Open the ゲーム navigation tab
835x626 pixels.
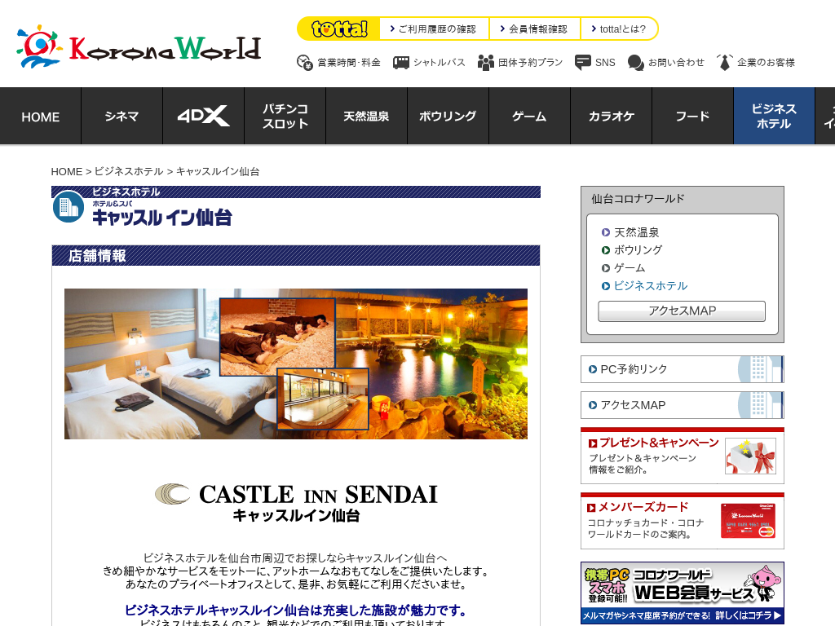(529, 116)
